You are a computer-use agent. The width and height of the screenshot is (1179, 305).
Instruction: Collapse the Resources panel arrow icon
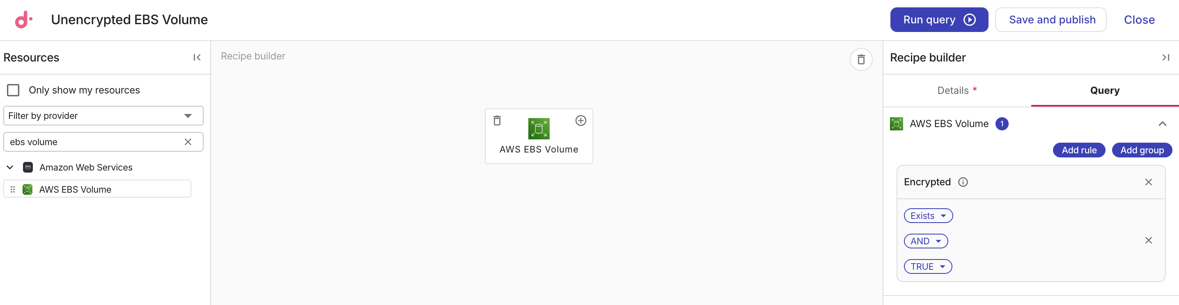pos(197,58)
